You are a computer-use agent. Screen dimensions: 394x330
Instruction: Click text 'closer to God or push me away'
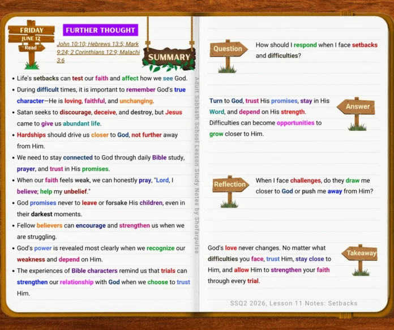(x=299, y=191)
